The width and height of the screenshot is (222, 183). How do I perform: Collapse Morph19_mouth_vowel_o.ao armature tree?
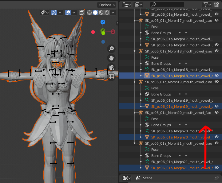[134, 82]
